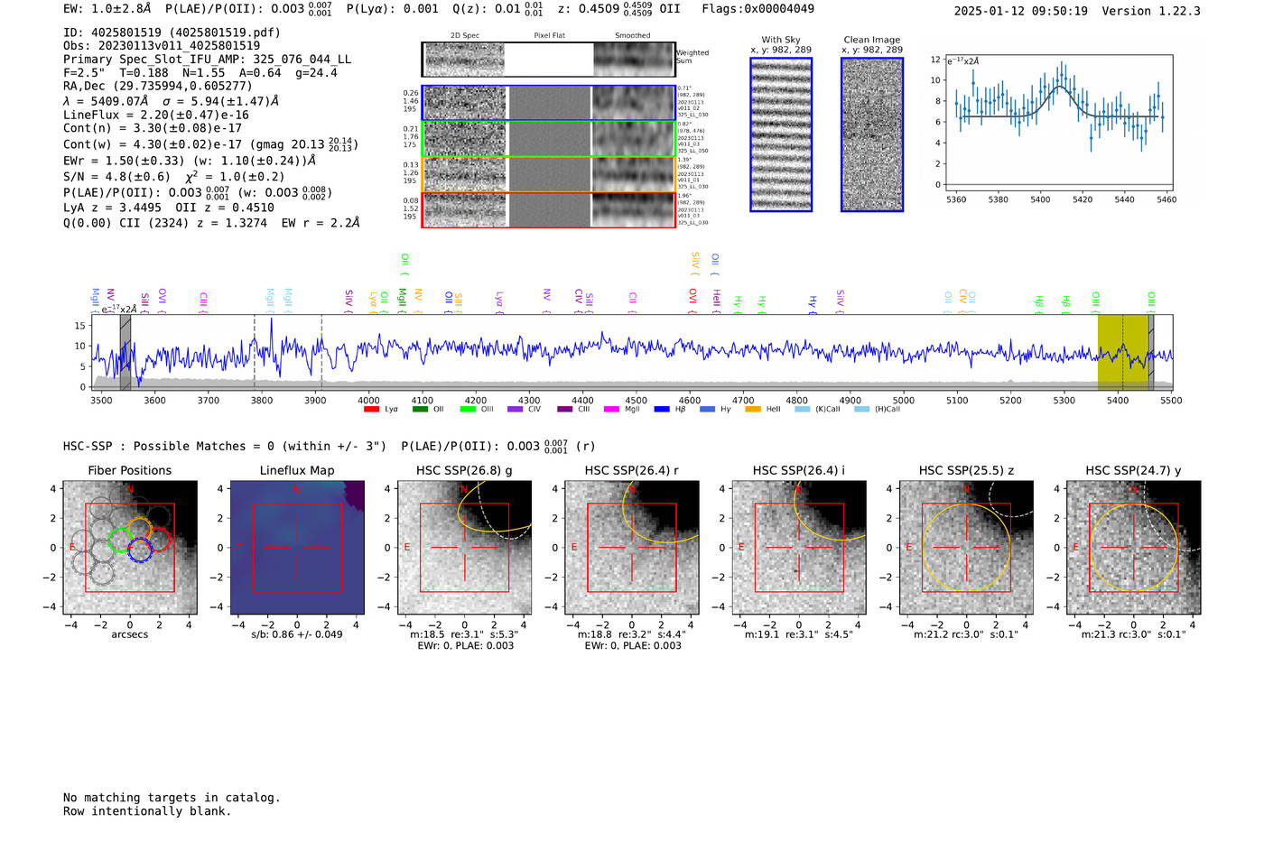The image size is (1264, 860).
Task: Click the Q(0.00) CII (2324) z = 1.3274 line
Action: [x=211, y=223]
